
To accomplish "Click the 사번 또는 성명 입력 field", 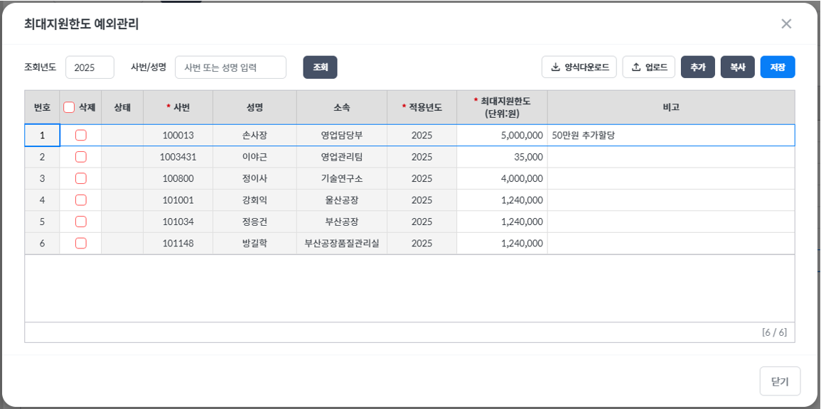I will coord(230,67).
